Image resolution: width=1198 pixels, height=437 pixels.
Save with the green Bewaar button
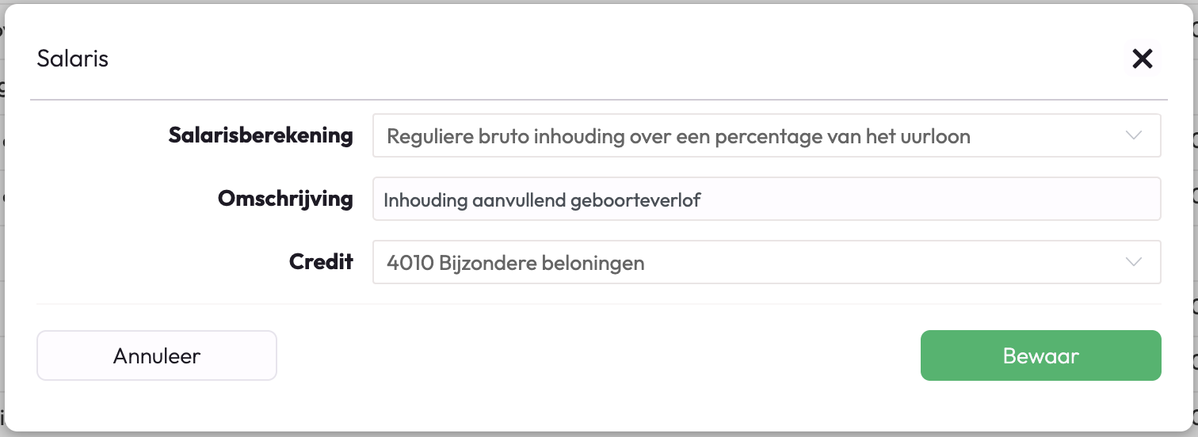tap(1040, 355)
